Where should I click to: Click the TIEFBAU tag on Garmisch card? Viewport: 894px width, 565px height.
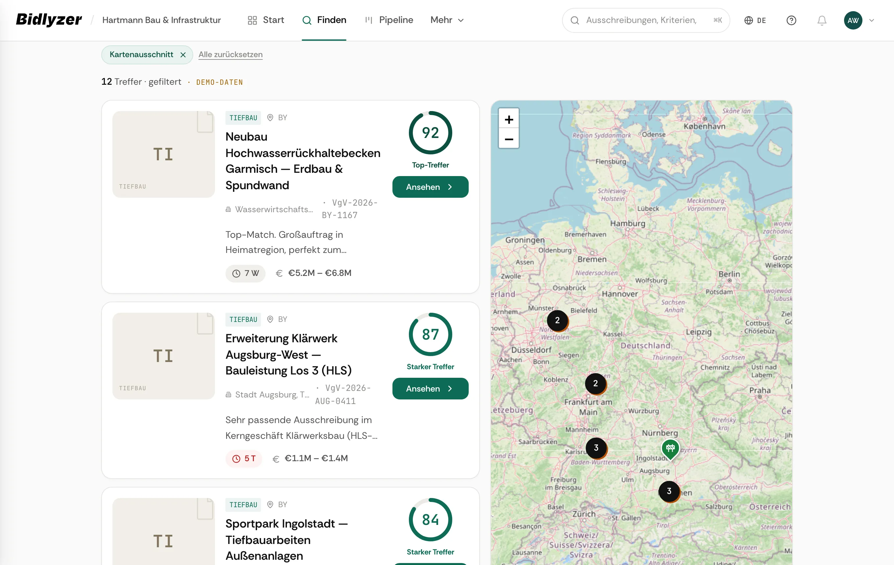243,118
